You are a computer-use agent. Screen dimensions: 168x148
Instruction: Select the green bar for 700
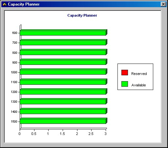[x=63, y=42]
